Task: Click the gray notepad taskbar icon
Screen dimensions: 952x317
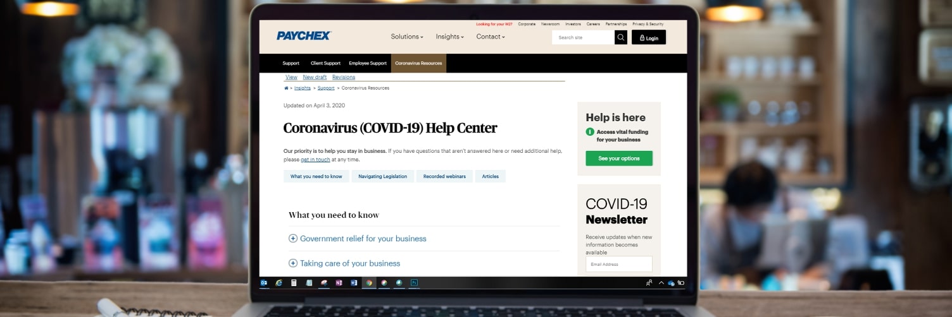Action: (x=309, y=283)
